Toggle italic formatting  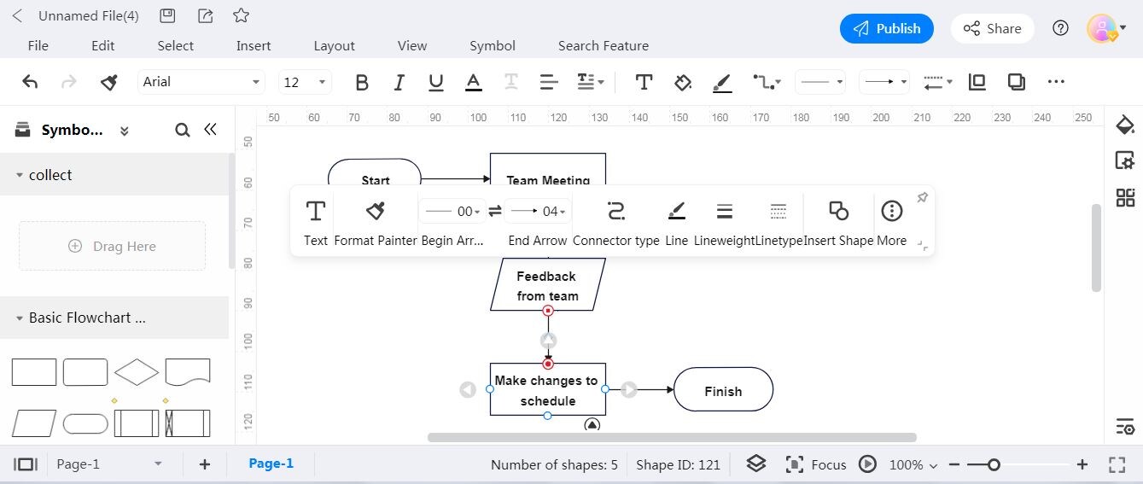click(399, 82)
